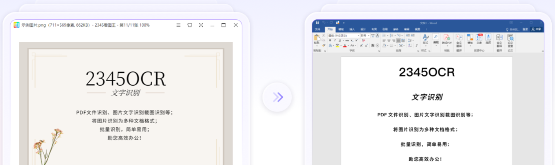Click the double-arrow convert button between windows
The height and width of the screenshot is (165, 555).
pyautogui.click(x=277, y=97)
